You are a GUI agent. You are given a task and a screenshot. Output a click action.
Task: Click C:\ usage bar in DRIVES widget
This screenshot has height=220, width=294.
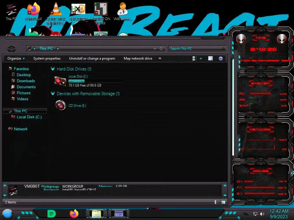click(x=249, y=181)
